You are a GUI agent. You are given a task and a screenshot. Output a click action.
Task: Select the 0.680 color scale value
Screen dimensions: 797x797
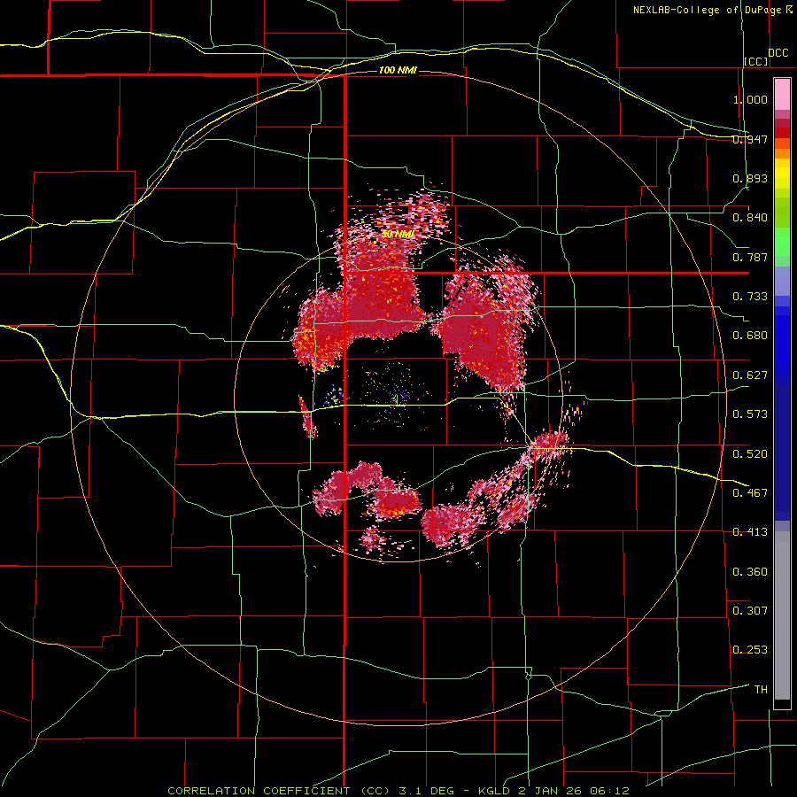click(x=750, y=336)
